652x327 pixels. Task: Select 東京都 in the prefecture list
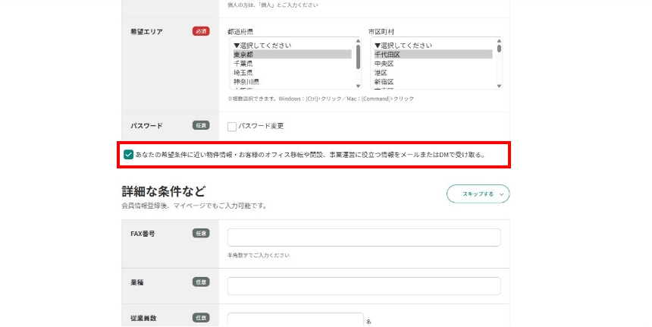pyautogui.click(x=243, y=55)
